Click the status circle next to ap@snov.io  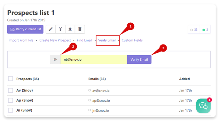(x=90, y=100)
